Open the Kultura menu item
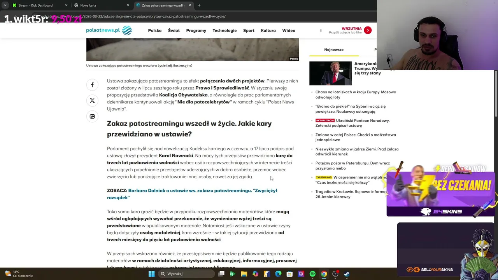 click(268, 30)
